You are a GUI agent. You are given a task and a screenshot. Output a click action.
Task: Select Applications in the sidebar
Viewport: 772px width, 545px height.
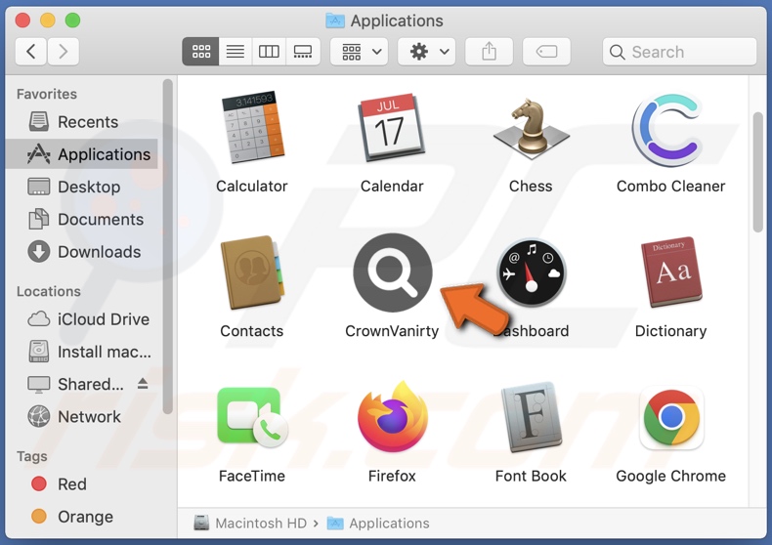[x=81, y=154]
